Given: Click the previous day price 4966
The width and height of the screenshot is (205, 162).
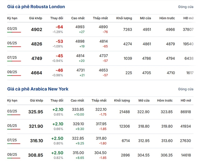Looking at the screenshot, I should (170, 29).
